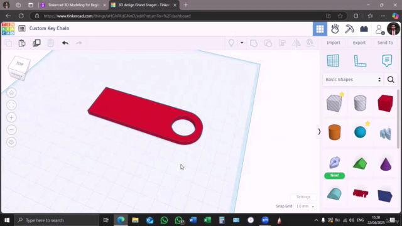This screenshot has height=226, width=402.
Task: Click the Copy toolbar icon
Action: coord(8,43)
